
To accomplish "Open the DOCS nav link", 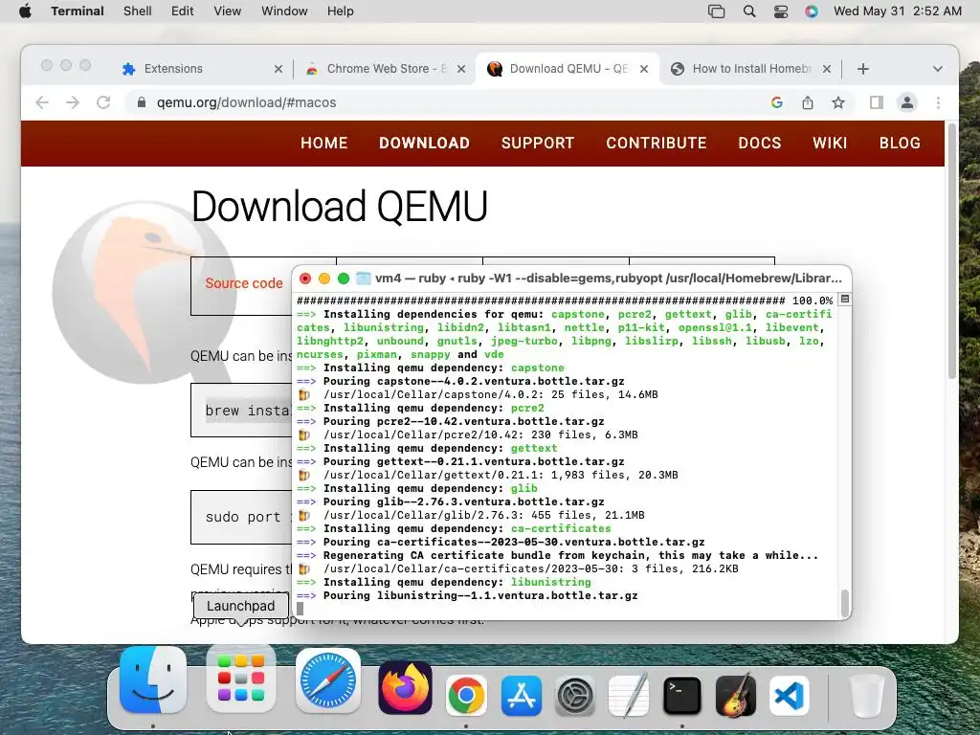I will click(759, 144).
